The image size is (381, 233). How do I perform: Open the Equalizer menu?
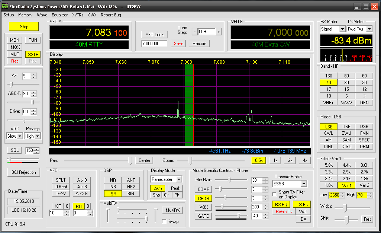pos(60,15)
